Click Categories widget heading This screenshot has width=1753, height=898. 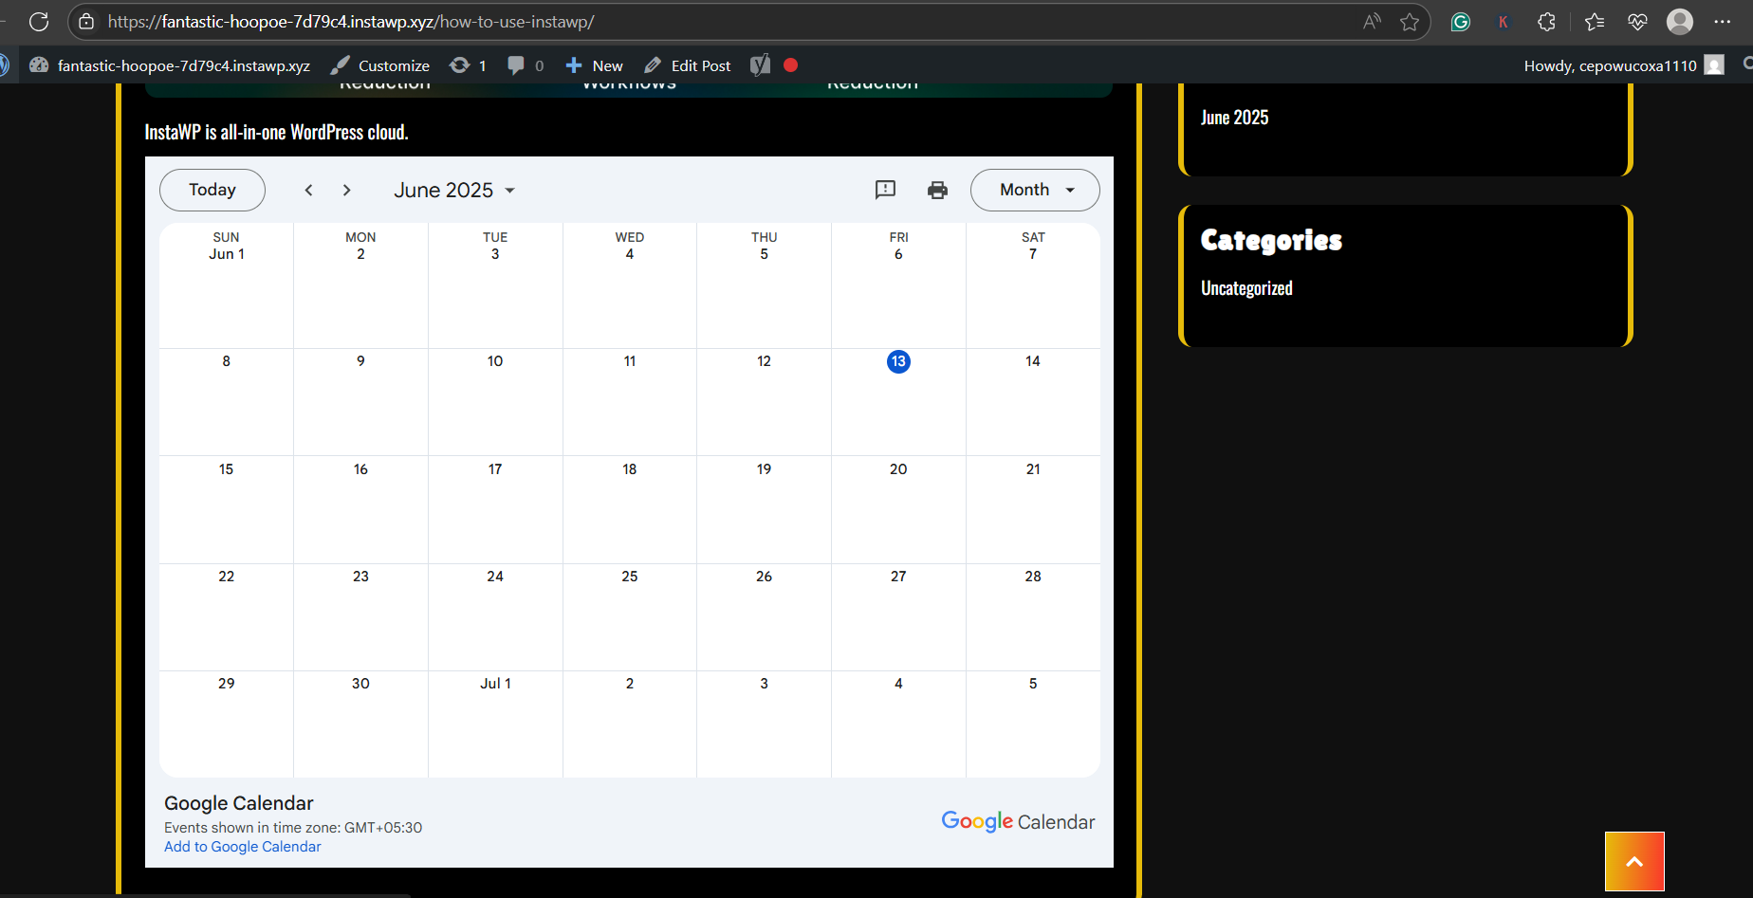[1271, 240]
